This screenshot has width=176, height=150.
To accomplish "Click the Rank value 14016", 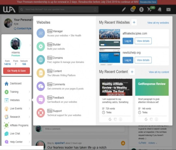I will tap(7, 64).
